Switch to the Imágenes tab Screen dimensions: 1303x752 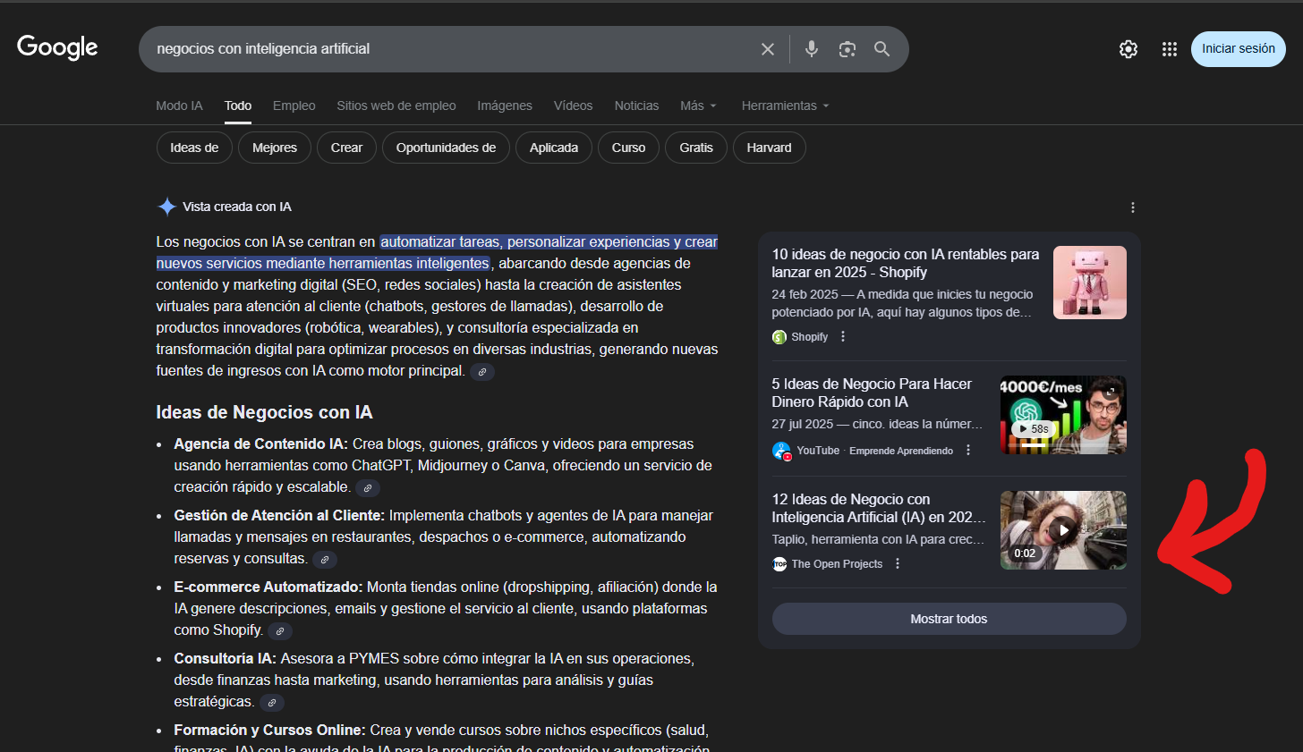click(x=505, y=106)
